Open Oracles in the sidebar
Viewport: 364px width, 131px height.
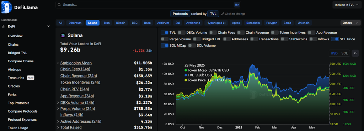[x=14, y=86]
